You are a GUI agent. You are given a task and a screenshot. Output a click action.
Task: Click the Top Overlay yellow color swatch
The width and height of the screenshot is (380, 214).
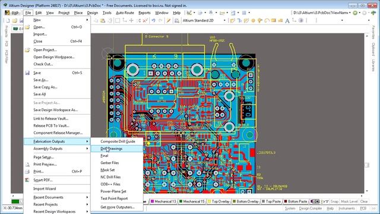[210, 202]
